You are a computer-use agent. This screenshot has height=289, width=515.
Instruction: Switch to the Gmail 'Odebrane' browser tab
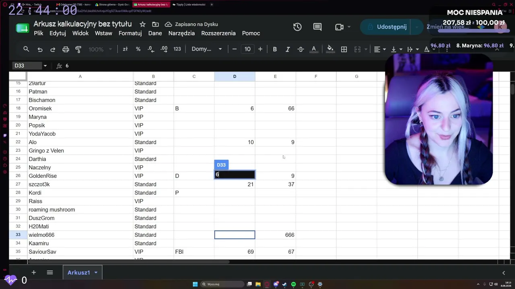coord(74,4)
